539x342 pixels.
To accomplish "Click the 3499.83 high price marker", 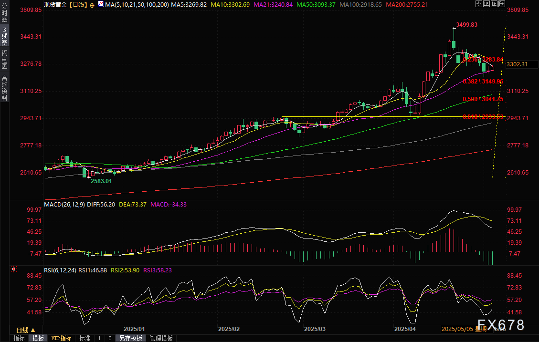I will tap(466, 24).
